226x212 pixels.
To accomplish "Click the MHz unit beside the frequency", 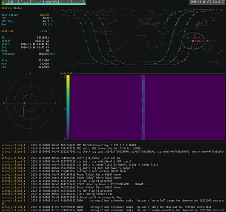I will point(52,54).
